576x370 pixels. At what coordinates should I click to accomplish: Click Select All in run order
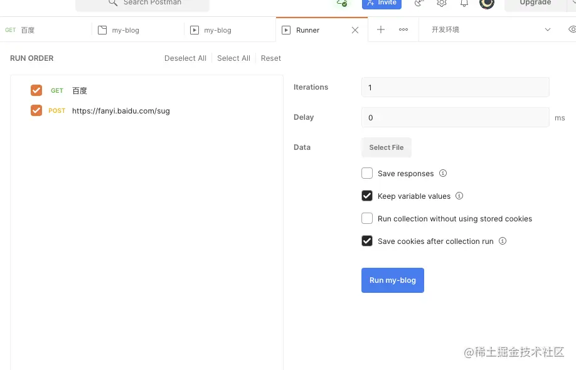[x=233, y=58]
